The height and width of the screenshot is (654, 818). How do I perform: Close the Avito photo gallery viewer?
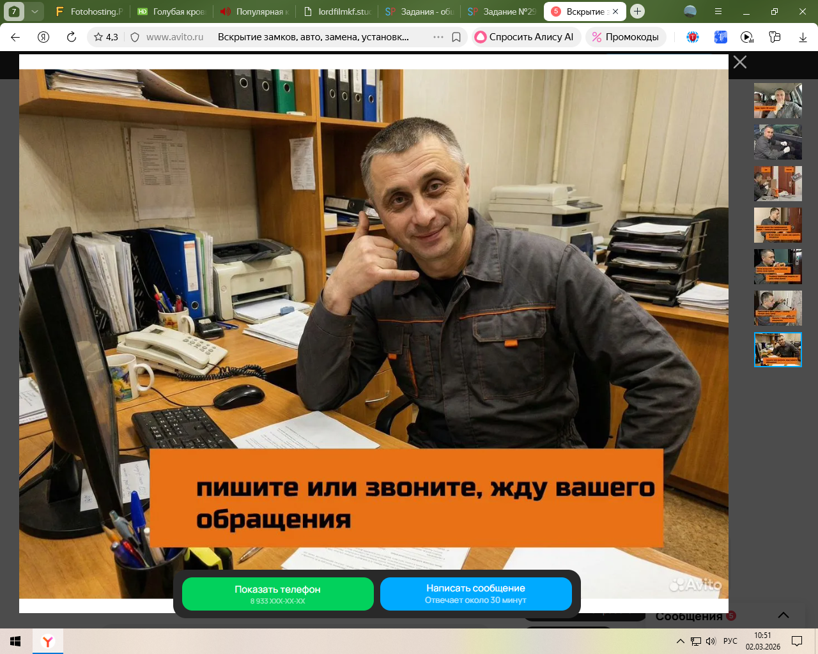740,62
